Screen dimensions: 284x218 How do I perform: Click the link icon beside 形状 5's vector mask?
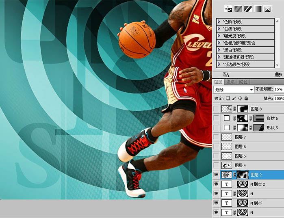click(x=251, y=128)
